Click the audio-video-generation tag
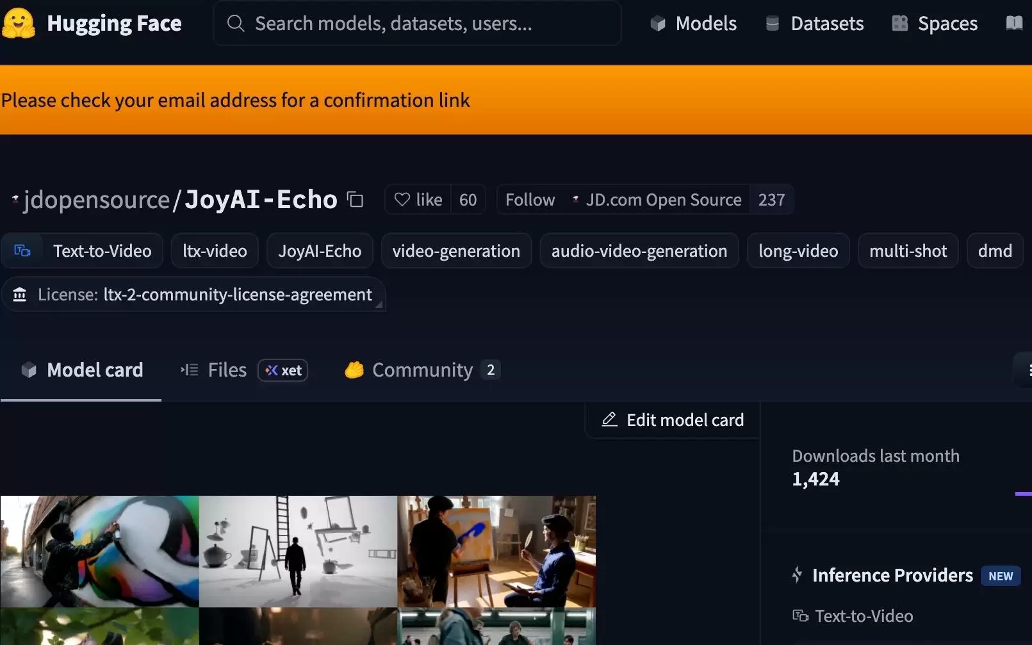 (x=639, y=250)
